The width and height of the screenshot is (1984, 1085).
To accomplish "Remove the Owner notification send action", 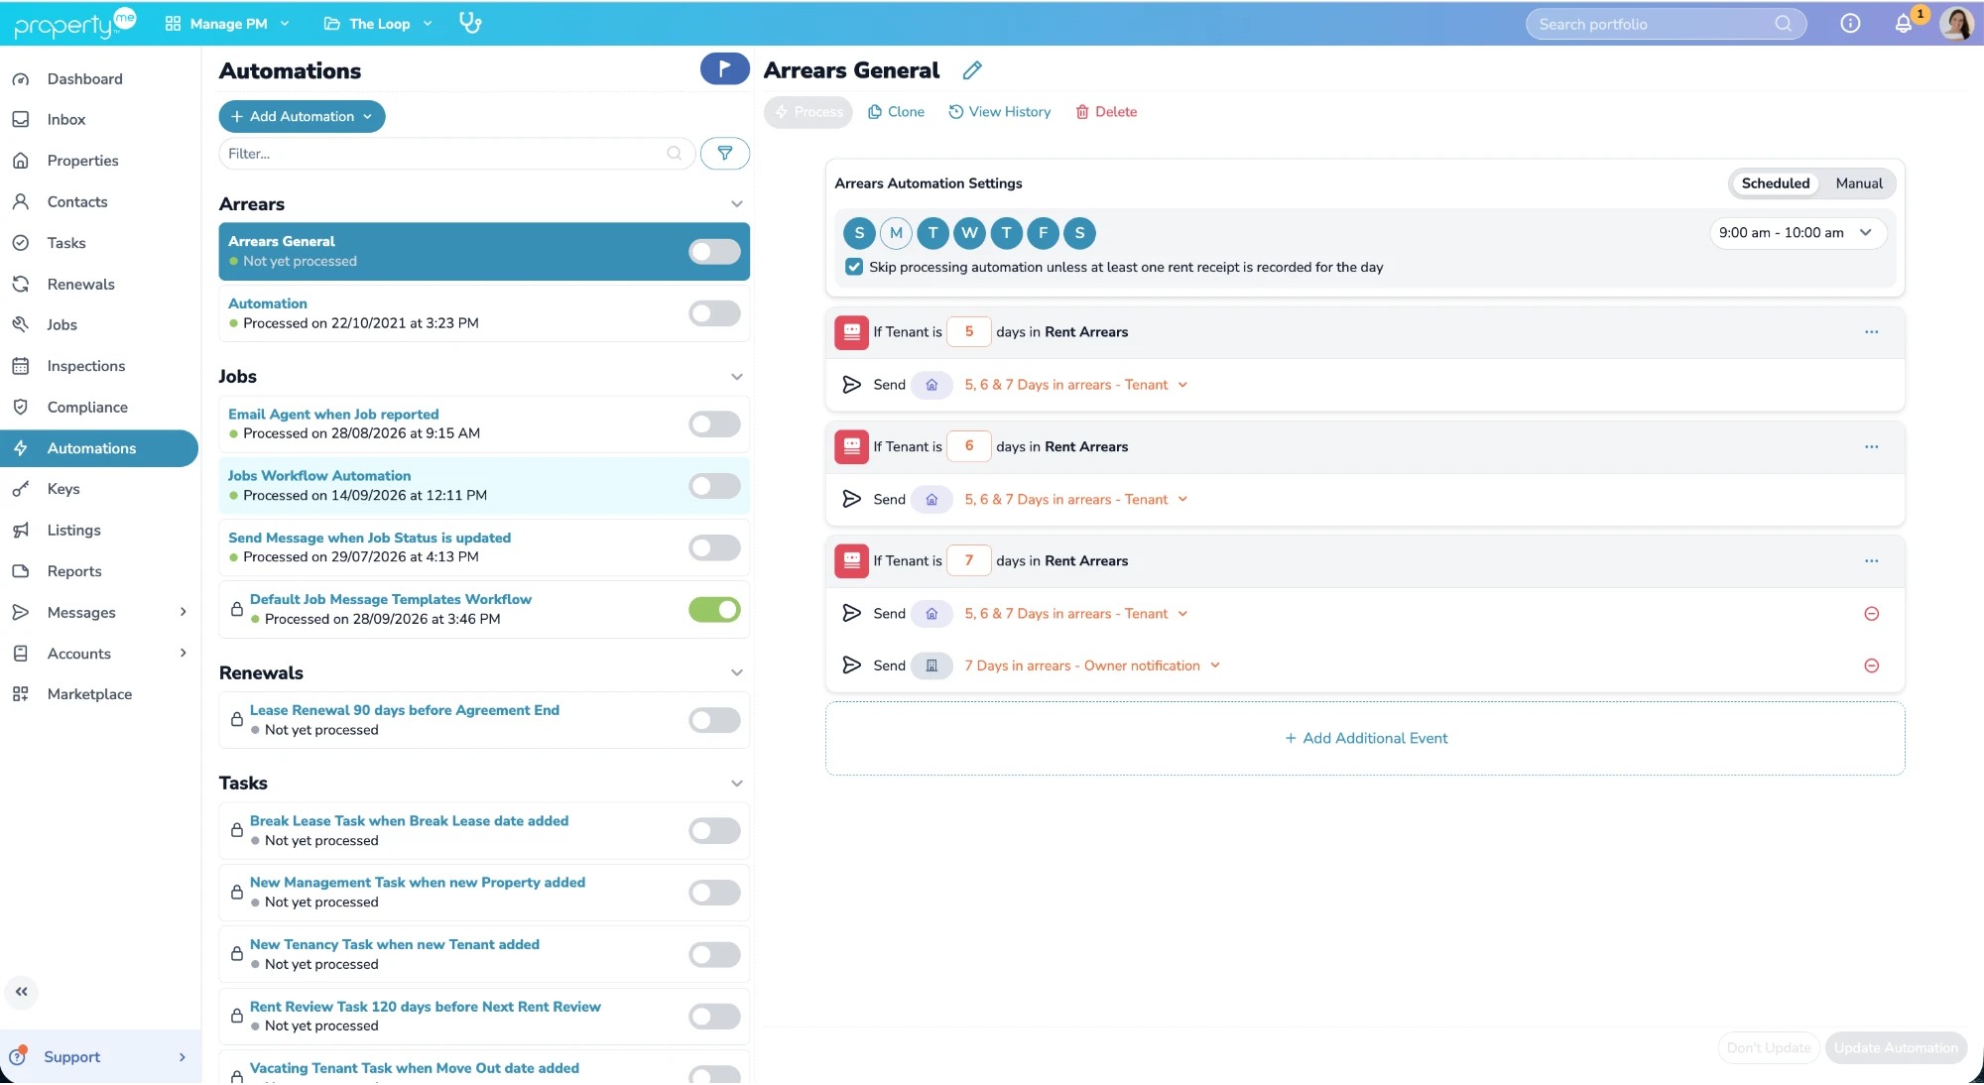I will tap(1871, 665).
